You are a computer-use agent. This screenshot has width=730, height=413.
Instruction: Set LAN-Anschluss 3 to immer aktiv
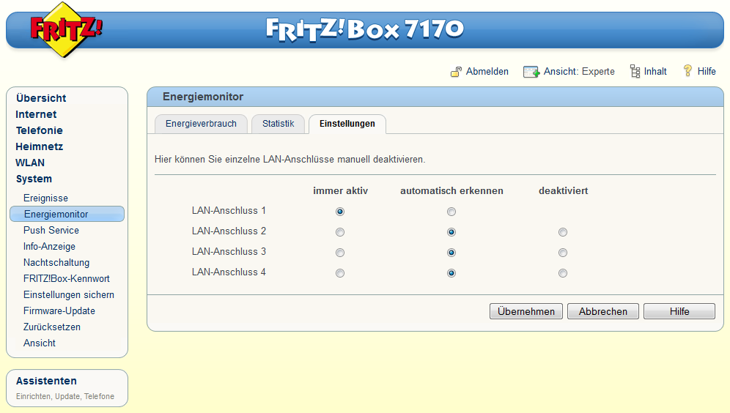pos(340,253)
